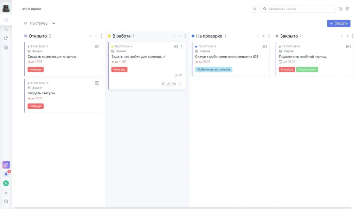The width and height of the screenshot is (360, 209).
Task: Assign a user on TEAMTASK-5 card
Action: click(168, 84)
